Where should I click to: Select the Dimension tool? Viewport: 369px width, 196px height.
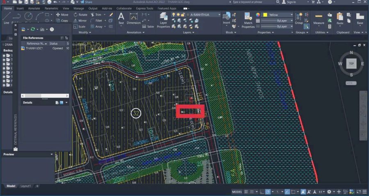(134, 18)
